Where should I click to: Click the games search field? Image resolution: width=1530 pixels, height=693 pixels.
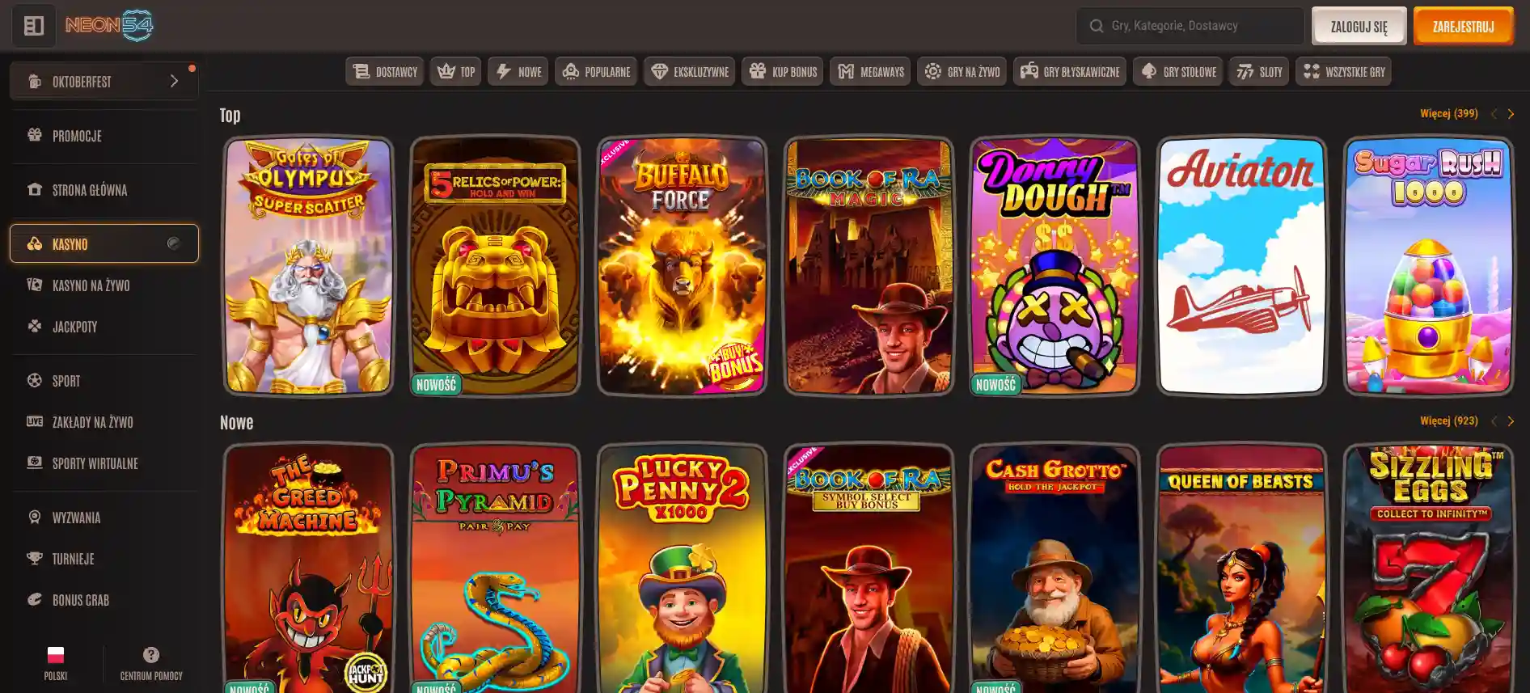(1197, 26)
